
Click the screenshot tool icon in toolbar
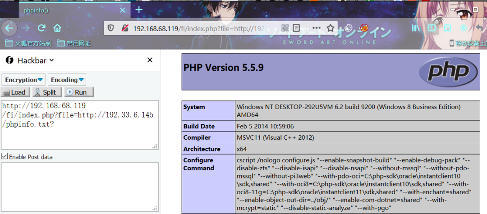click(447, 28)
